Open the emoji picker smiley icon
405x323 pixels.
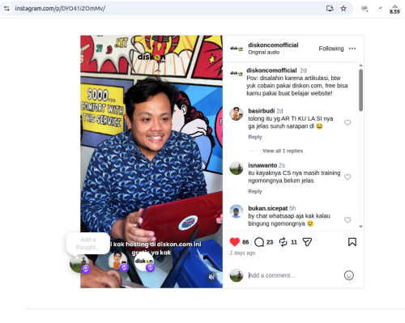click(349, 275)
